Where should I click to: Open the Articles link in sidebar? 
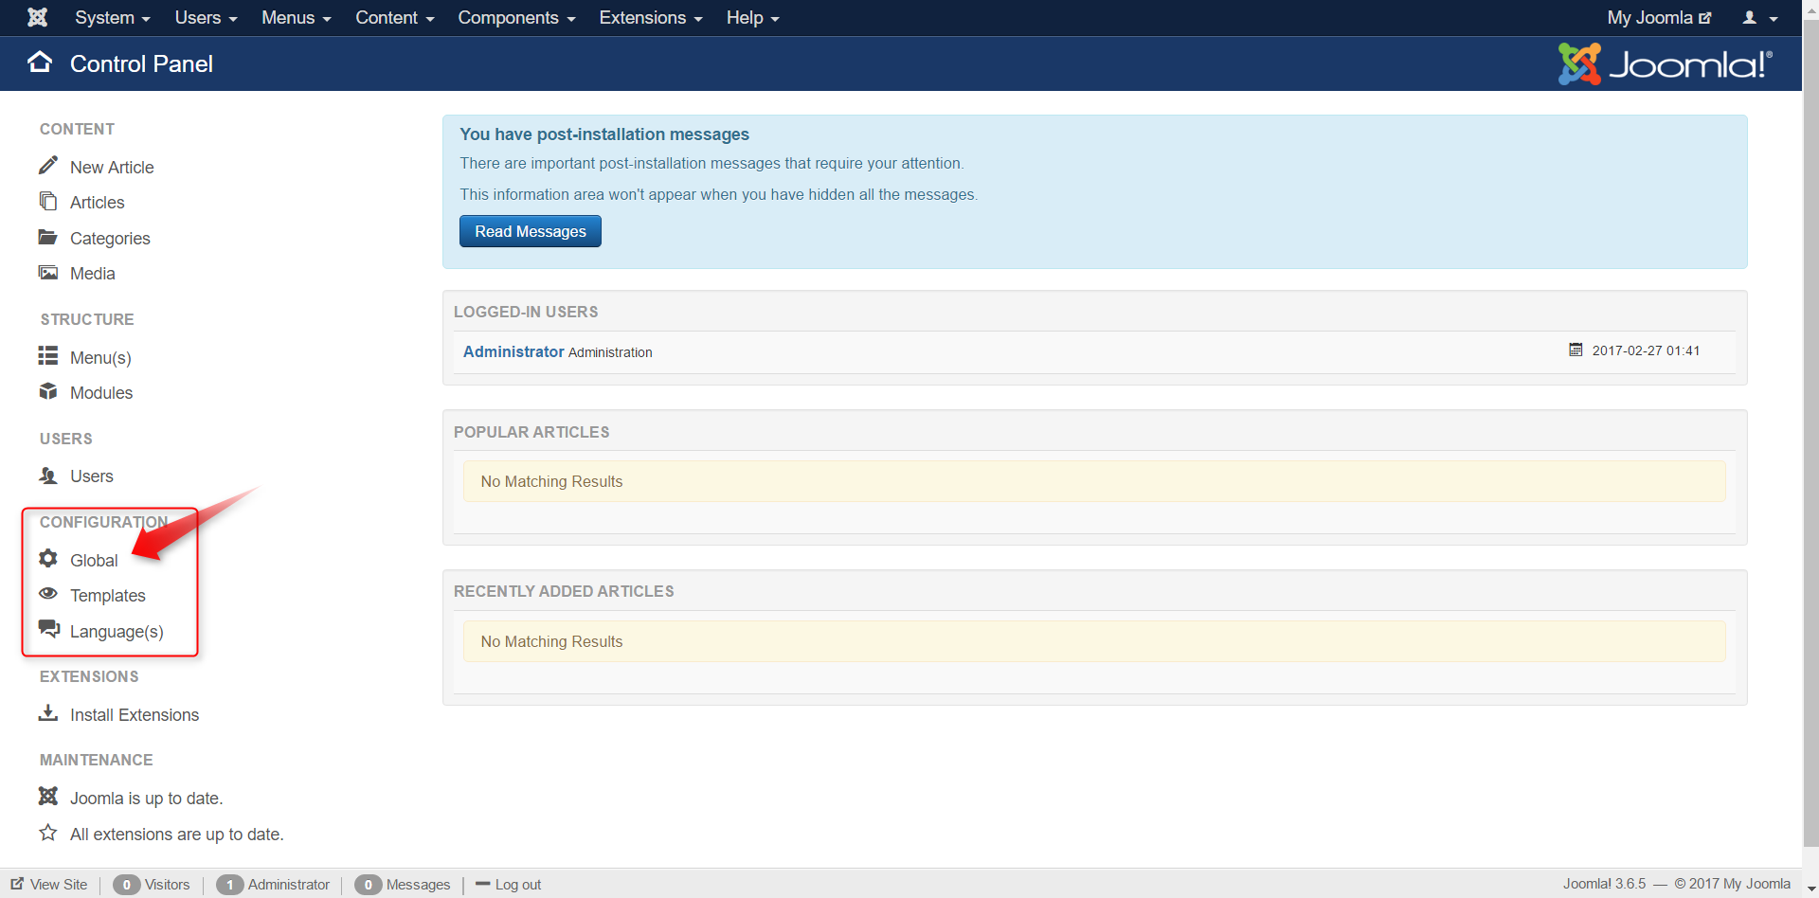(98, 203)
